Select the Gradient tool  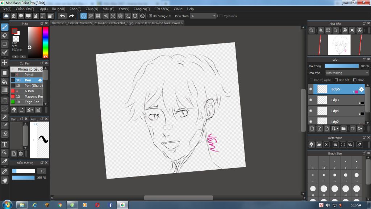5,90
